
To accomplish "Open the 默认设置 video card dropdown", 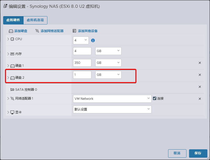I will [x=112, y=109].
